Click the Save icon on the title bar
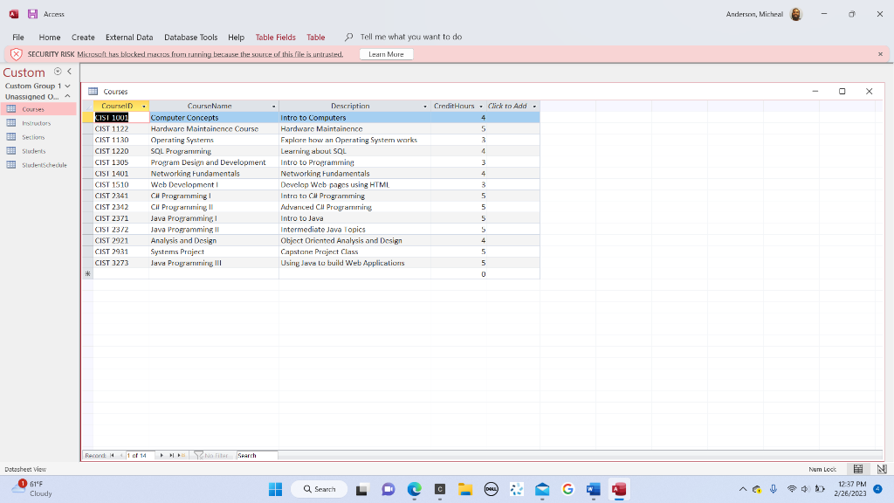The image size is (894, 503). 33,13
